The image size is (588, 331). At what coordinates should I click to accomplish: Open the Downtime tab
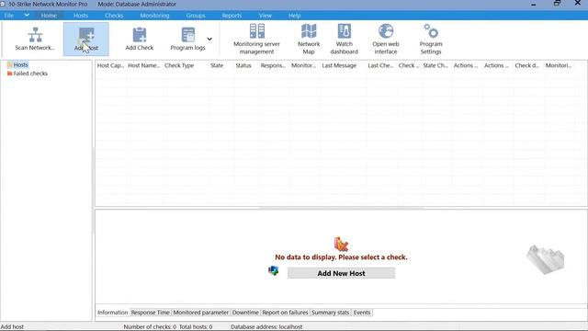245,313
